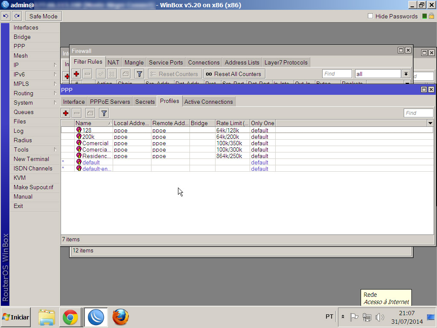Click the network icon in system tray
This screenshot has height=328, width=437.
point(367,317)
